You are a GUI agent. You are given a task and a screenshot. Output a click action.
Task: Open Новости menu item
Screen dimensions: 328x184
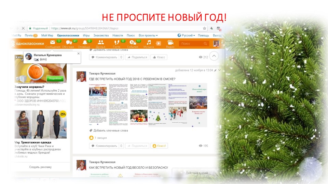coord(118,35)
